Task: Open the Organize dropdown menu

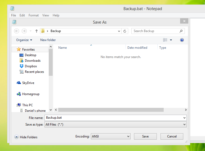Action: click(x=24, y=40)
